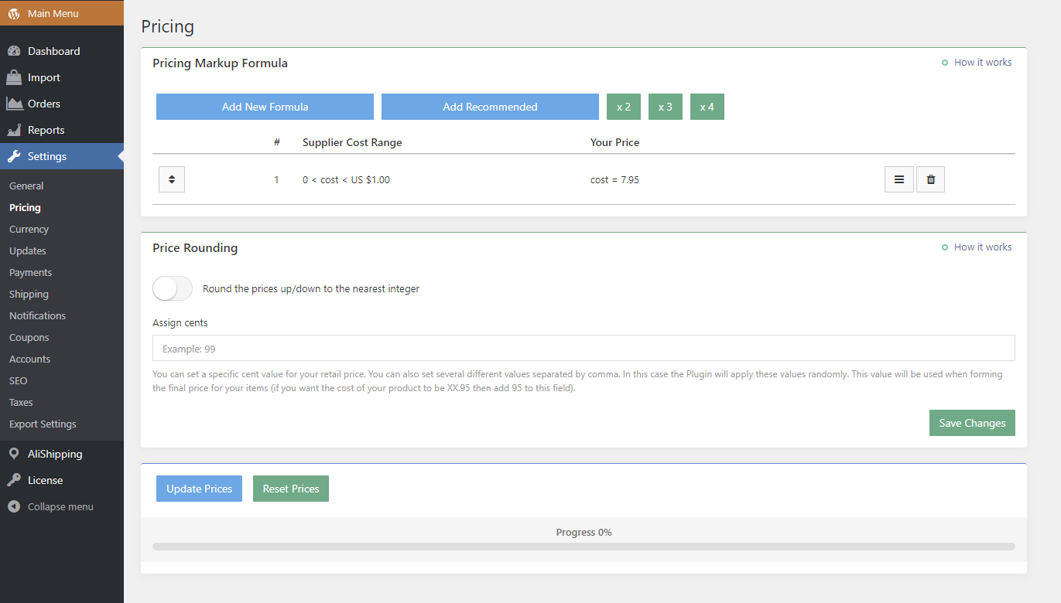Open formula 1 hamburger menu icon
This screenshot has width=1061, height=603.
pyautogui.click(x=898, y=179)
